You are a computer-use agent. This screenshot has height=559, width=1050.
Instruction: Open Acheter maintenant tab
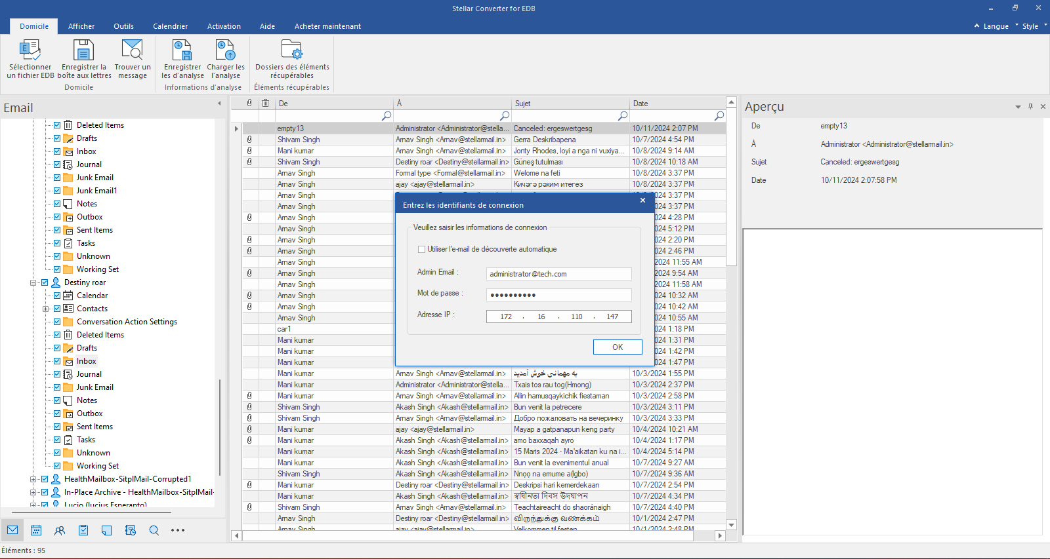(327, 26)
